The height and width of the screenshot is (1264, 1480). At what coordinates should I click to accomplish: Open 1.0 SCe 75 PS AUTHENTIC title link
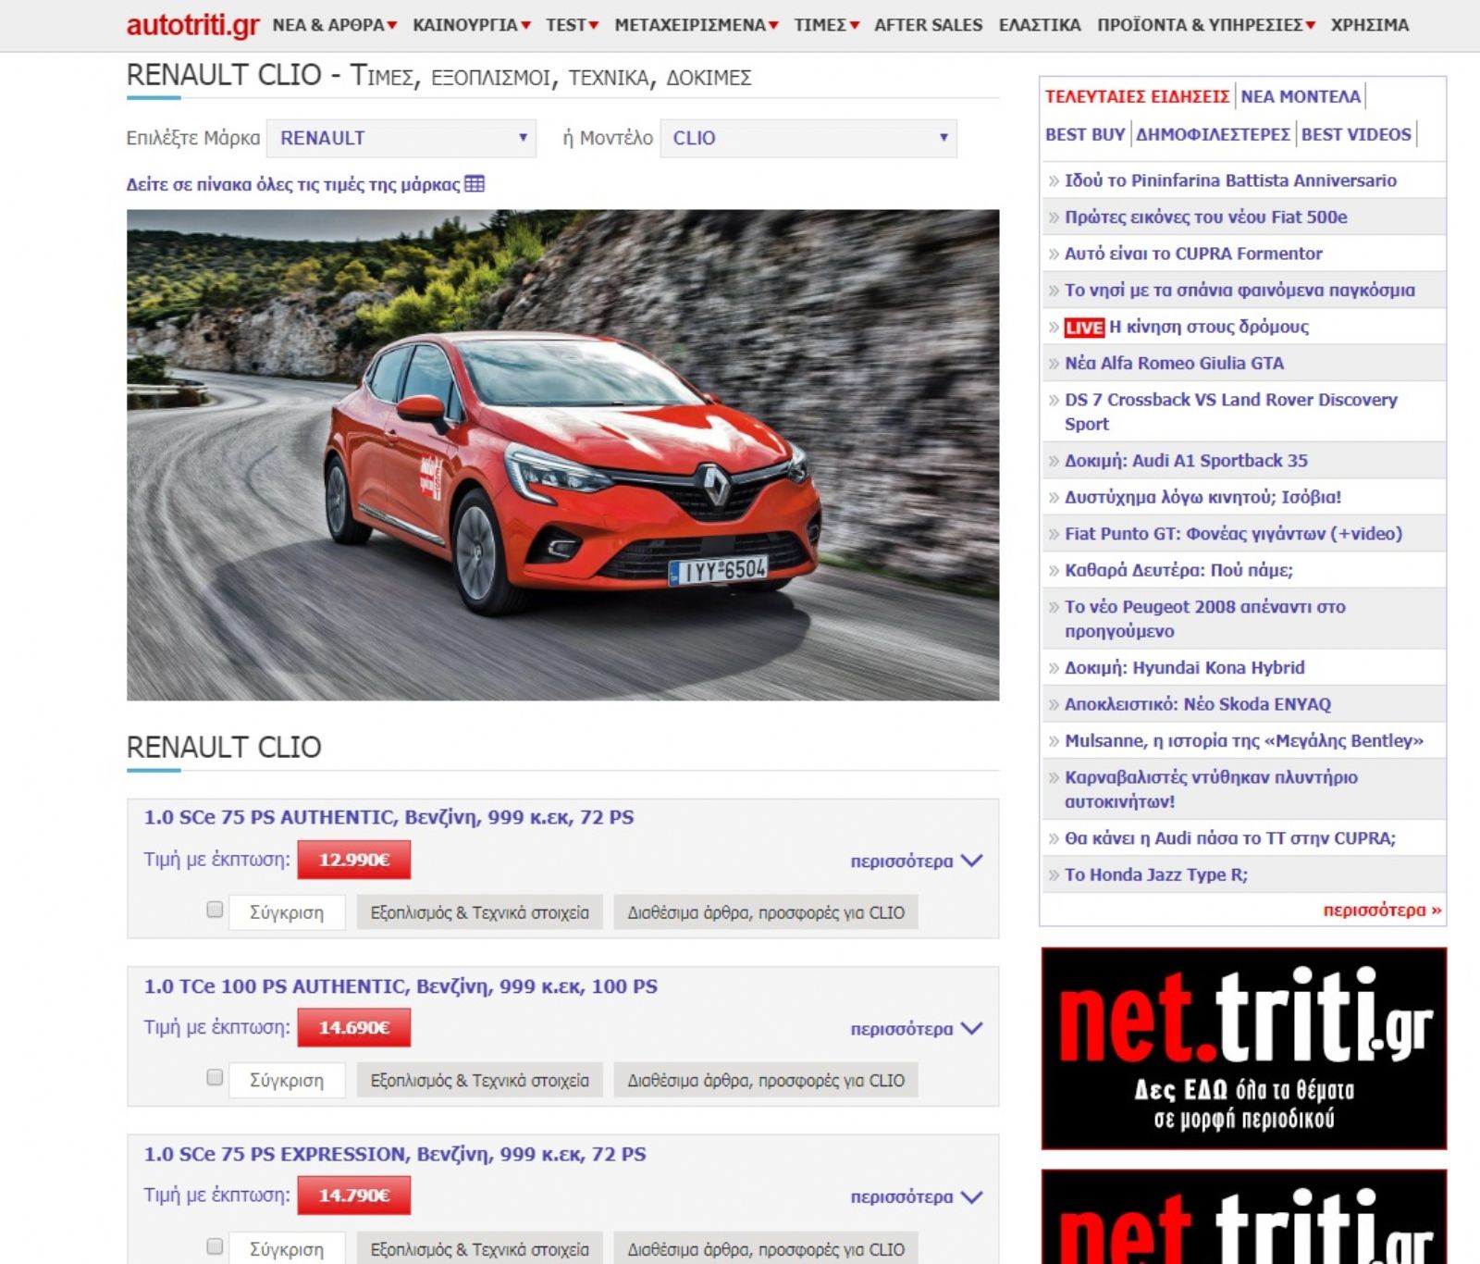[388, 817]
